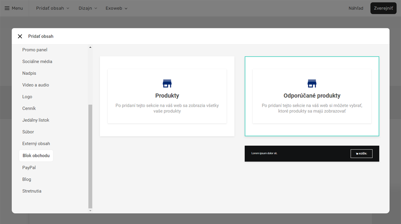
Task: Select the PayPal category
Action: pos(29,168)
